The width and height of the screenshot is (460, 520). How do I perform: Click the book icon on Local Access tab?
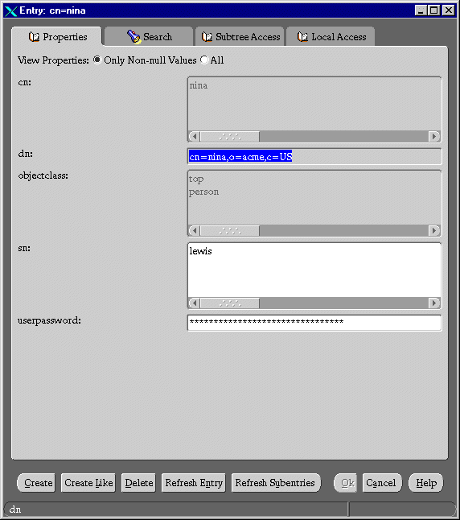302,37
